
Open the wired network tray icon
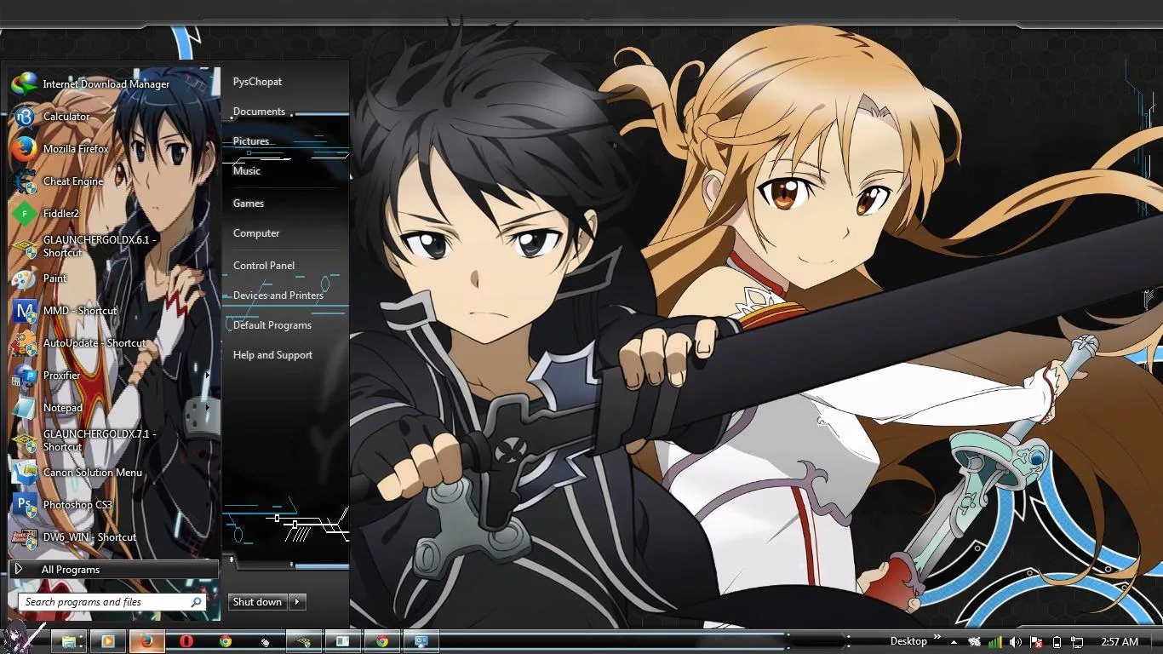click(x=1078, y=642)
